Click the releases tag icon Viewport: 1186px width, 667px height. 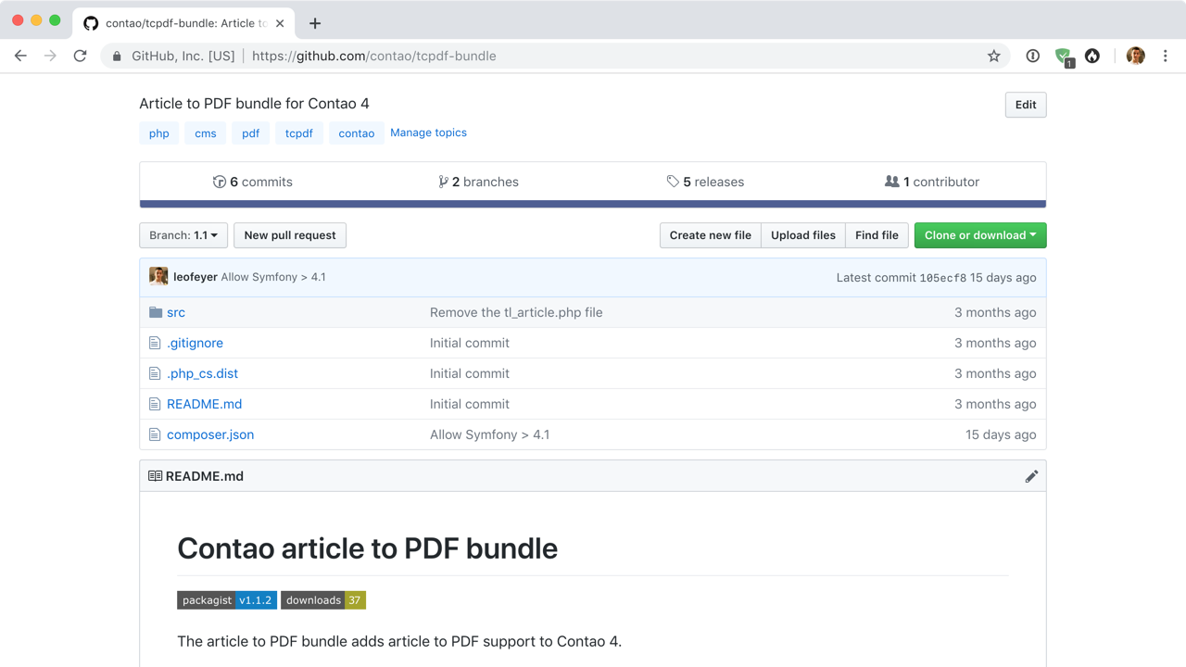tap(673, 182)
